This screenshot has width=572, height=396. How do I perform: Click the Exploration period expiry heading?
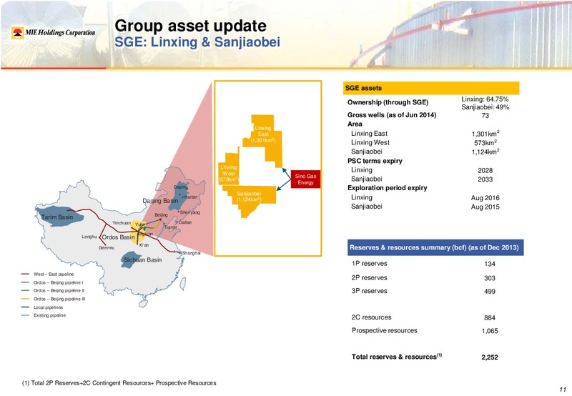click(x=387, y=188)
